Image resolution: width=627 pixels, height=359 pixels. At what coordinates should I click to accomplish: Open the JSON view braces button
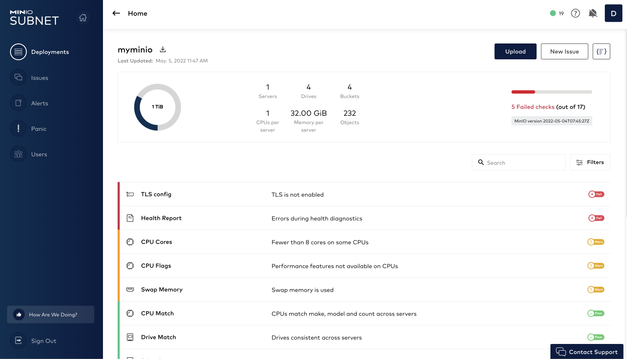click(601, 51)
